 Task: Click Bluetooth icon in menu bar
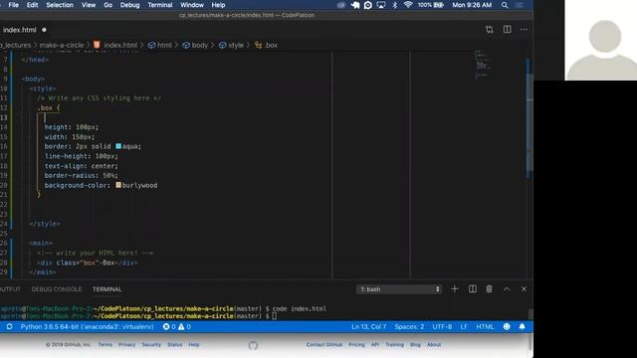click(x=394, y=5)
